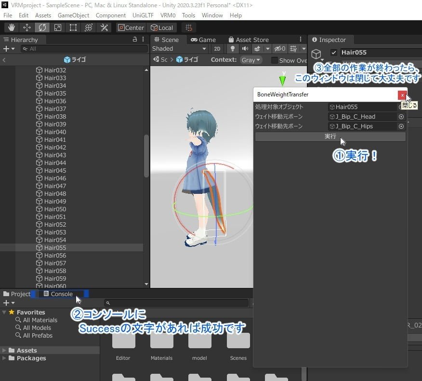The image size is (422, 381).
Task: Lock the Hierarchy panel
Action: (x=135, y=40)
